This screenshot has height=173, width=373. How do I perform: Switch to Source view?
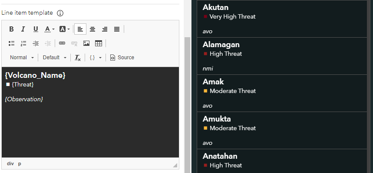tap(122, 58)
